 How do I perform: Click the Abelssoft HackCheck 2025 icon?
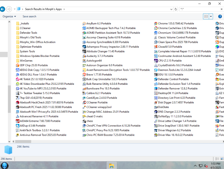tap(17, 103)
